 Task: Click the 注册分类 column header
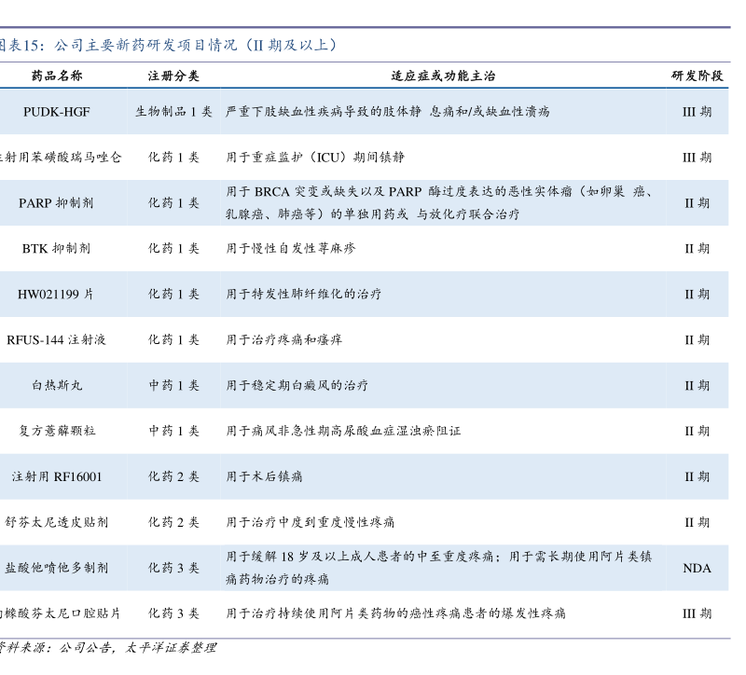click(x=173, y=76)
